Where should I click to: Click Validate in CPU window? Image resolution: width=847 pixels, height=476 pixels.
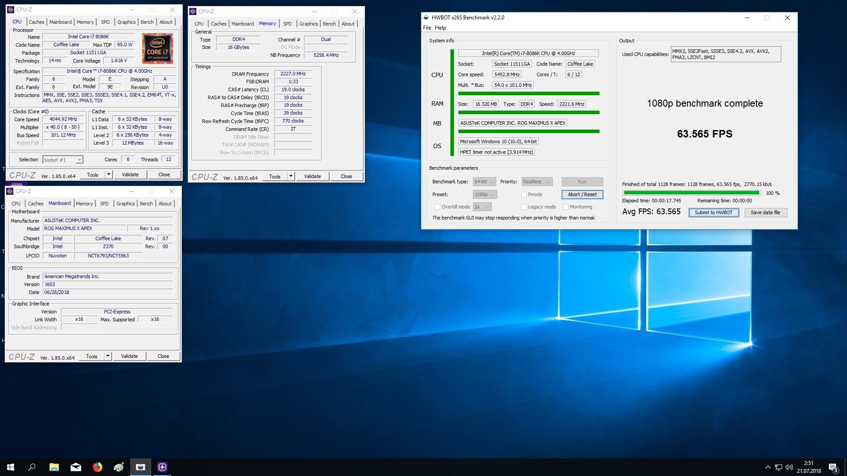[x=130, y=175]
